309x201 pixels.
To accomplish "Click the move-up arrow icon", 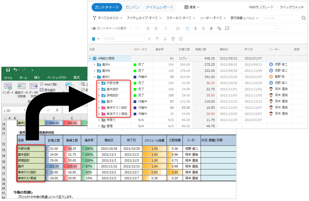I will (157, 39).
